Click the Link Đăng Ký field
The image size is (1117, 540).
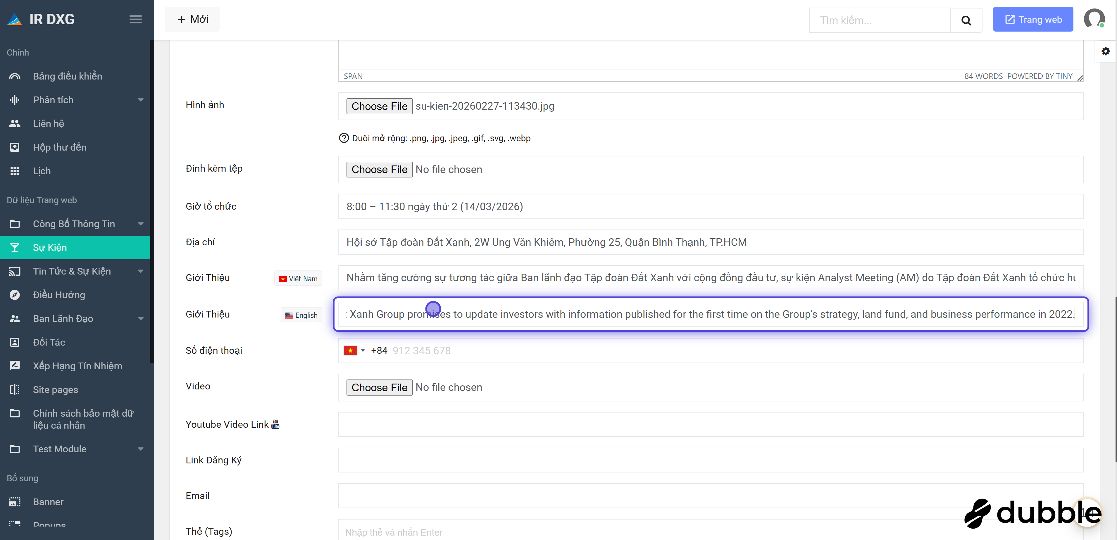click(711, 460)
